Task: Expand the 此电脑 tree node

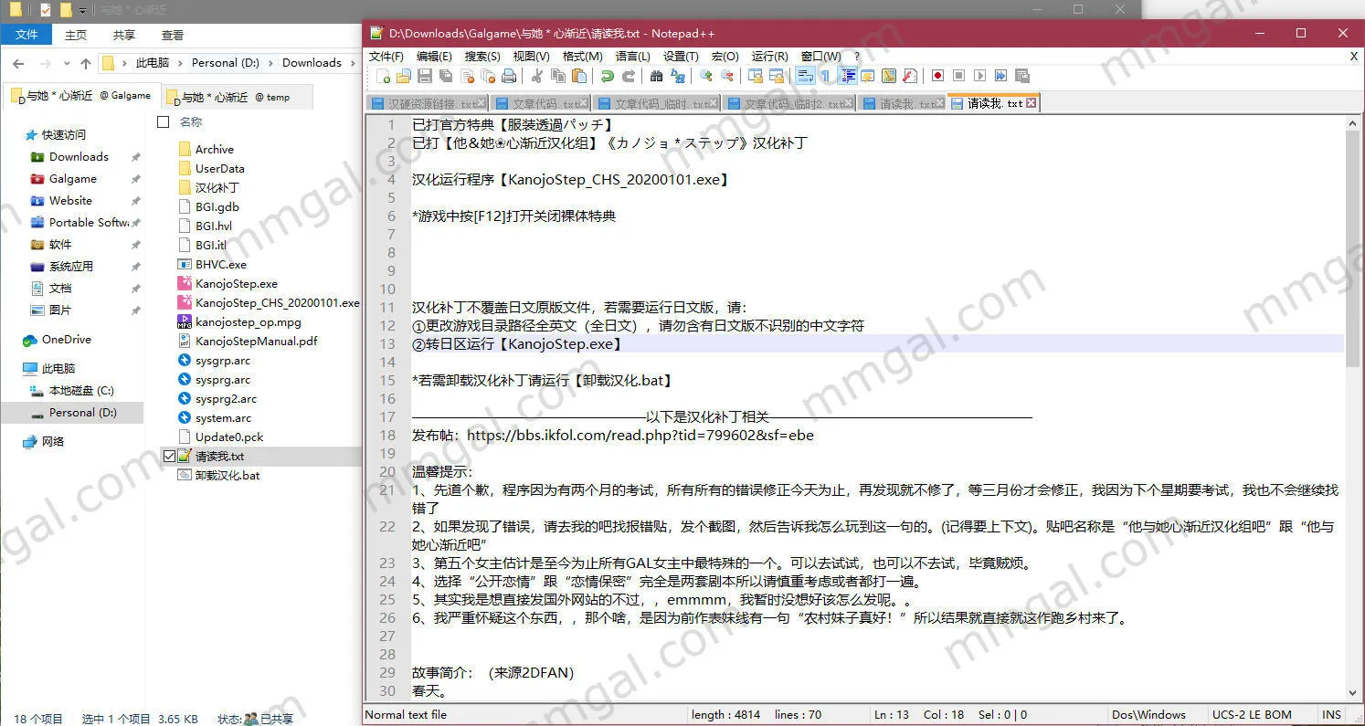Action: tap(12, 368)
